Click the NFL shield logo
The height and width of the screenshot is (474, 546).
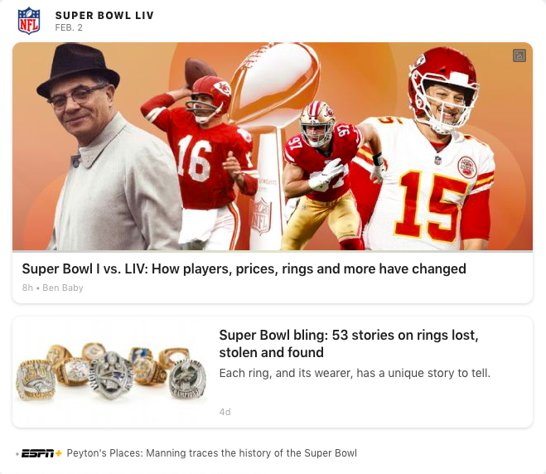coord(29,20)
